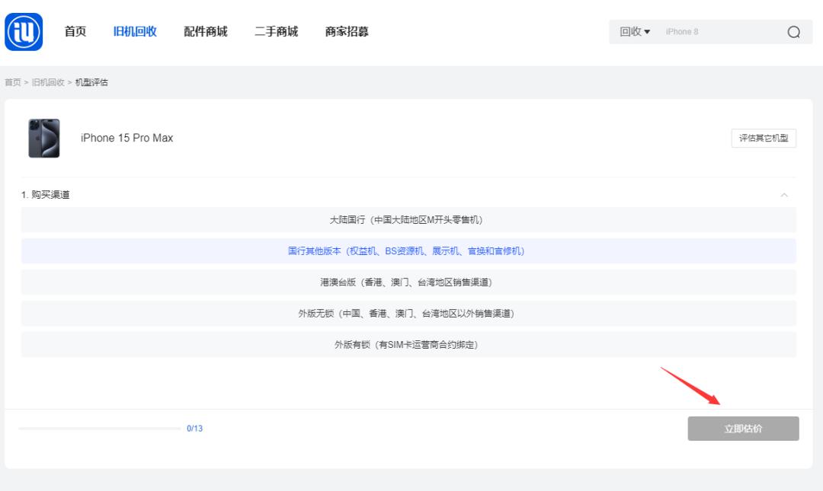The height and width of the screenshot is (491, 823).
Task: Select 国行其他版本 purchase channel
Action: (410, 250)
